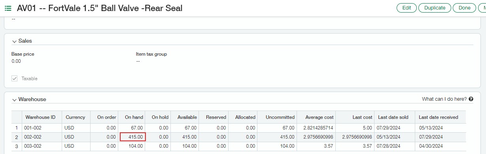This screenshot has height=154, width=486.
Task: Click the Last cost column header
Action: pyautogui.click(x=355, y=117)
